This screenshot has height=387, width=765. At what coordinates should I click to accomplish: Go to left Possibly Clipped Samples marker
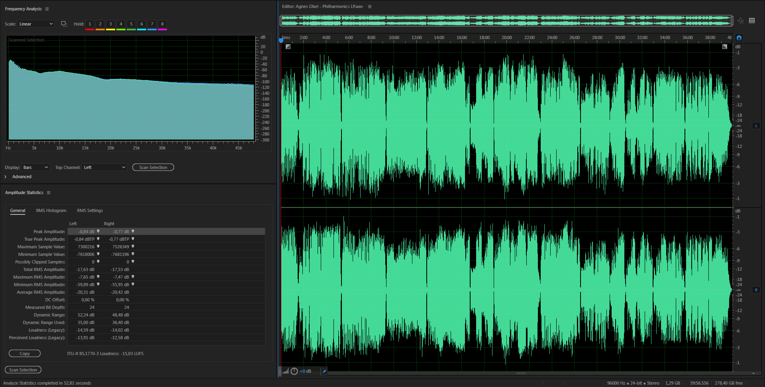pos(98,261)
